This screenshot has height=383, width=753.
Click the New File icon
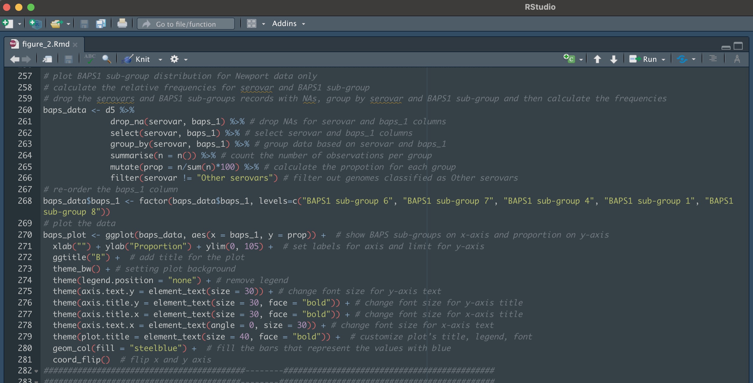coord(8,24)
